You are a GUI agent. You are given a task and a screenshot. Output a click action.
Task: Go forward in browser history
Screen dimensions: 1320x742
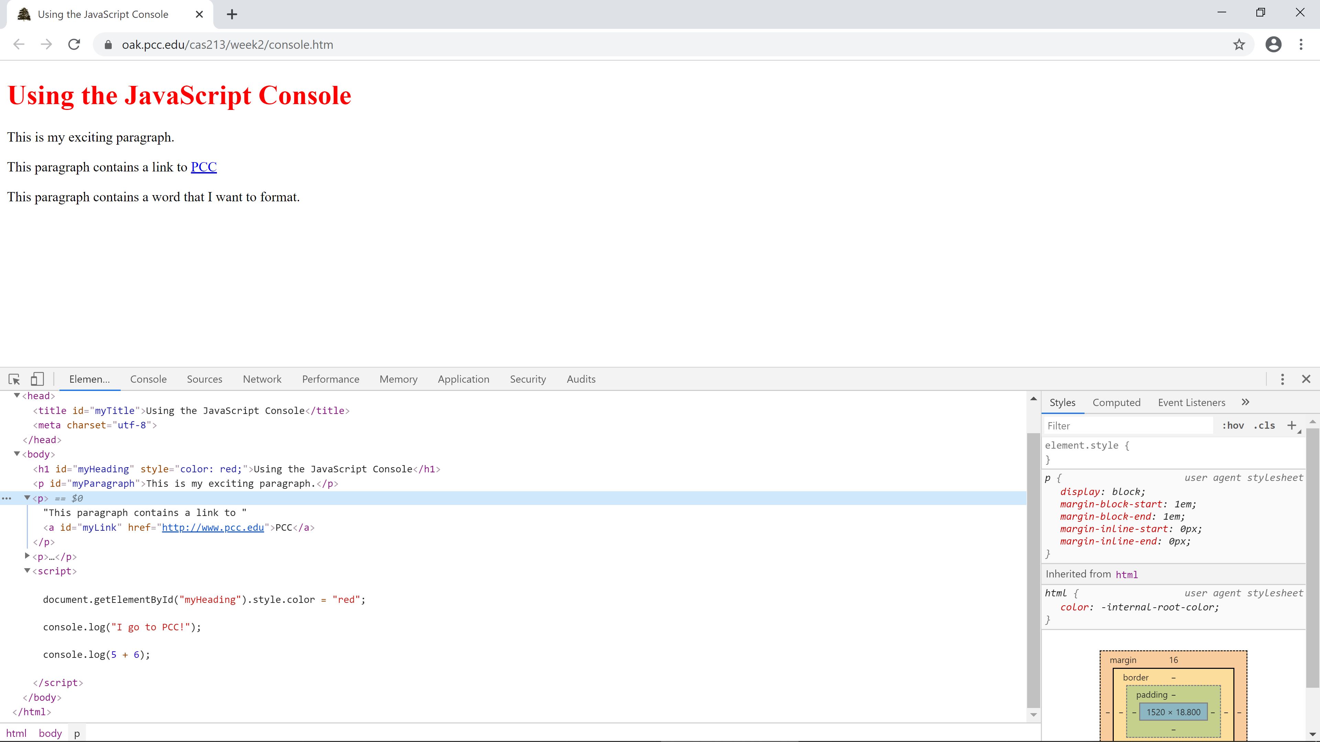[x=46, y=45]
